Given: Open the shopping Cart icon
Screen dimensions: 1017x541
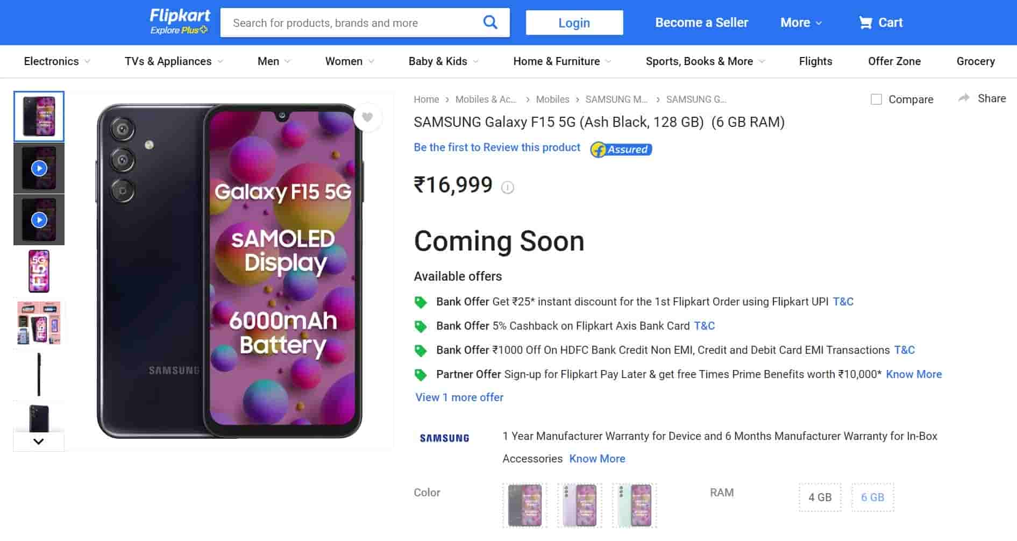Looking at the screenshot, I should (x=865, y=23).
